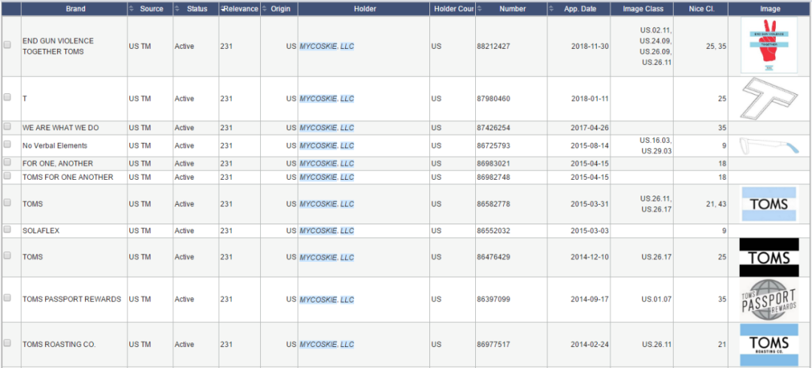This screenshot has height=368, width=812.
Task: Open holder link in TOMS ROASTING CO. row
Action: click(x=327, y=344)
